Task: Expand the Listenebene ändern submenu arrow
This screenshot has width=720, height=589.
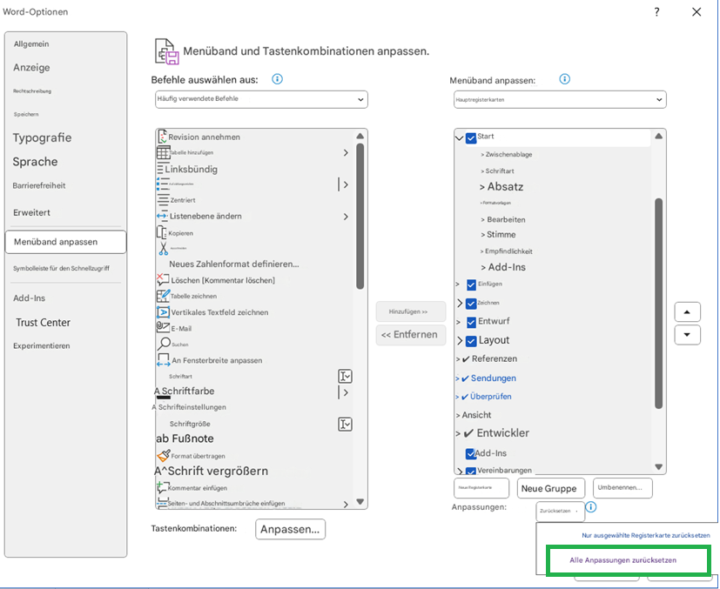Action: 346,217
